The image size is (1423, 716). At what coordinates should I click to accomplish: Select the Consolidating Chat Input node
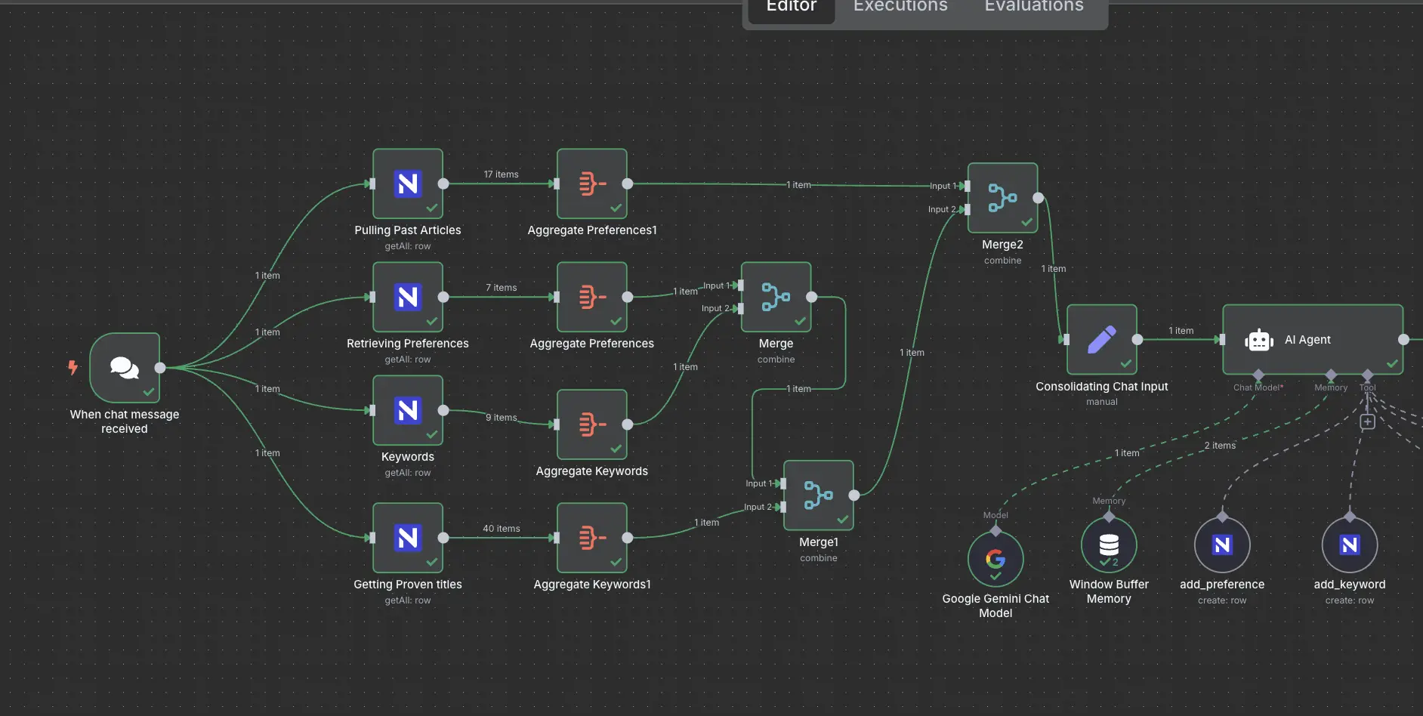1102,339
